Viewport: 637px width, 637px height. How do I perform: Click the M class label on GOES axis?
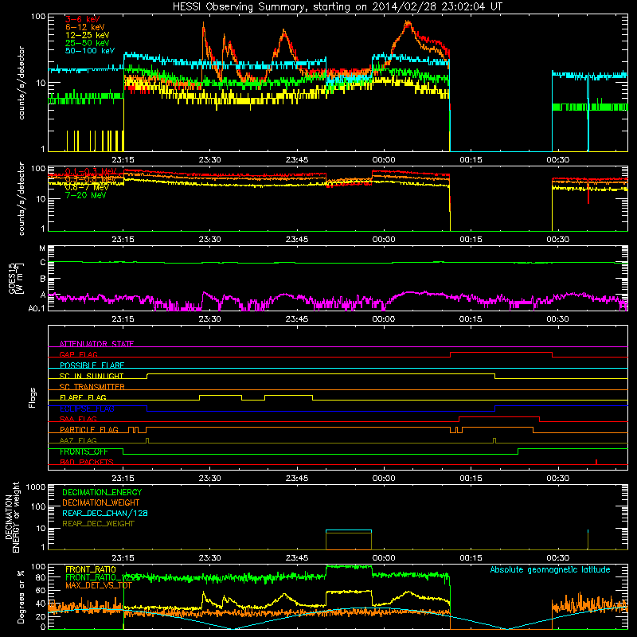pos(42,248)
